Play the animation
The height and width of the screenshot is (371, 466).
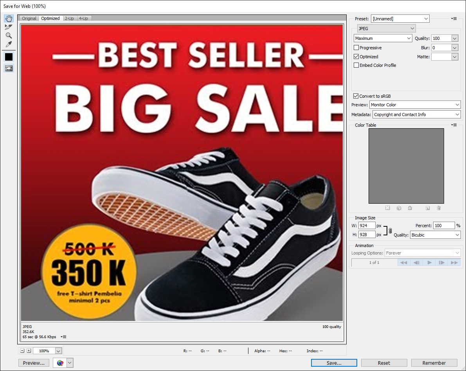429,263
